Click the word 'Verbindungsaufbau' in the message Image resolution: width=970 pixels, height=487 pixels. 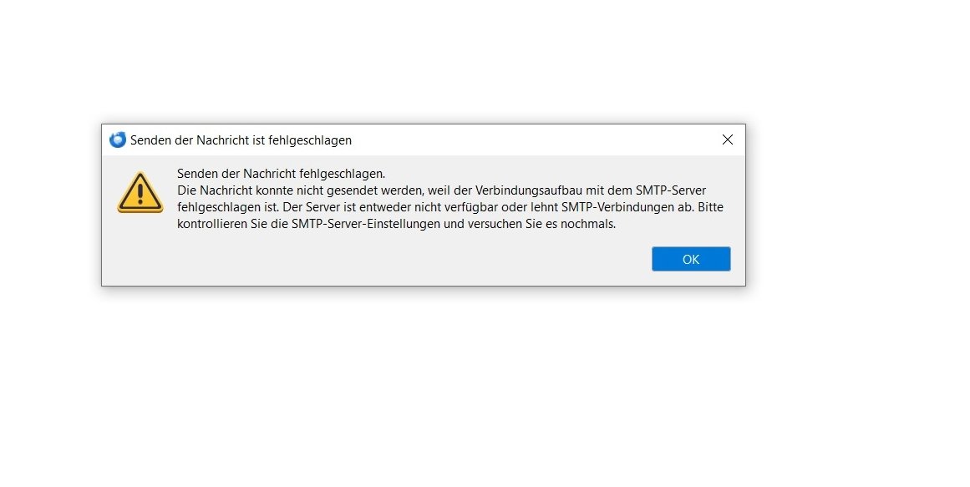click(x=529, y=190)
